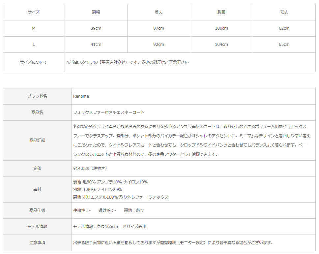Click the 表地 material composition line
This screenshot has height=254, width=319.
(110, 182)
